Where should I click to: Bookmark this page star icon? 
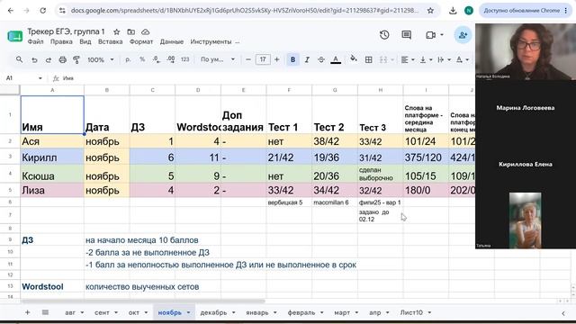coord(430,11)
